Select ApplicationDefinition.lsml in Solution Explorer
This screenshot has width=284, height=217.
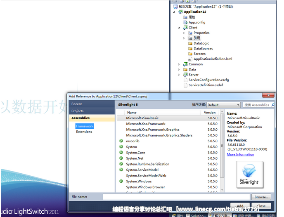coord(213,59)
